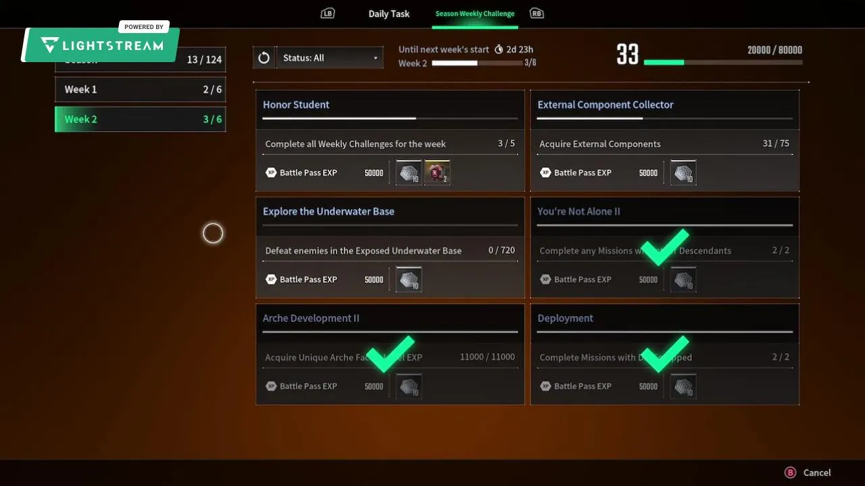Select the LB bumper icon
Image resolution: width=865 pixels, height=486 pixels.
(x=328, y=13)
